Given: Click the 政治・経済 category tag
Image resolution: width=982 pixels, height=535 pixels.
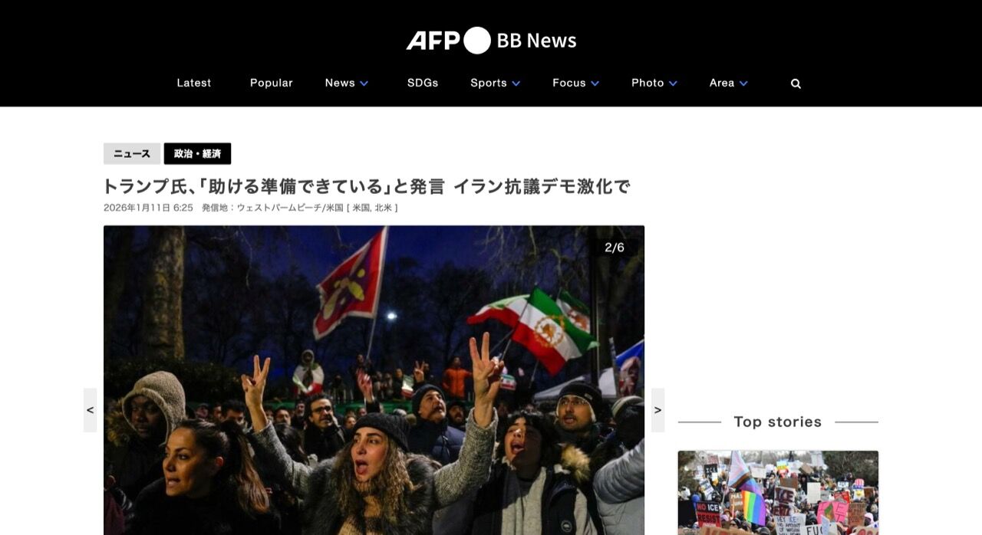Looking at the screenshot, I should [197, 153].
